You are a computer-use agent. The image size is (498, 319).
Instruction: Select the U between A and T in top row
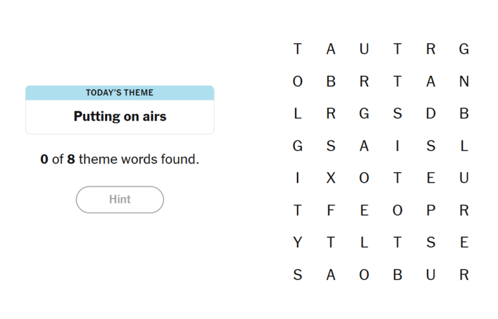pyautogui.click(x=364, y=49)
